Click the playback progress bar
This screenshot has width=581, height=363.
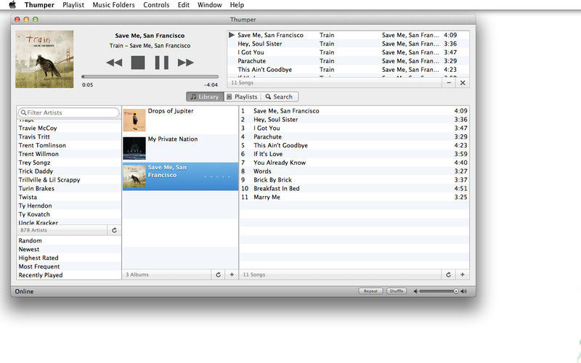tap(150, 77)
